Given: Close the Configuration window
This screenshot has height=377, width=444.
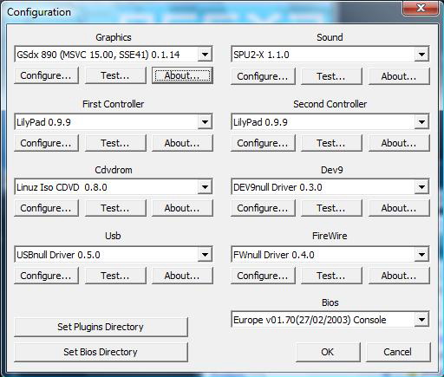Looking at the screenshot, I should tap(421, 8).
